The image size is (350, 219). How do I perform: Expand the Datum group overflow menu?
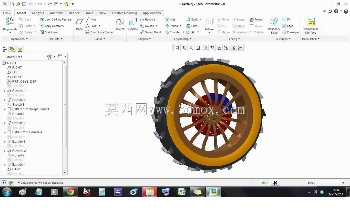[100, 39]
